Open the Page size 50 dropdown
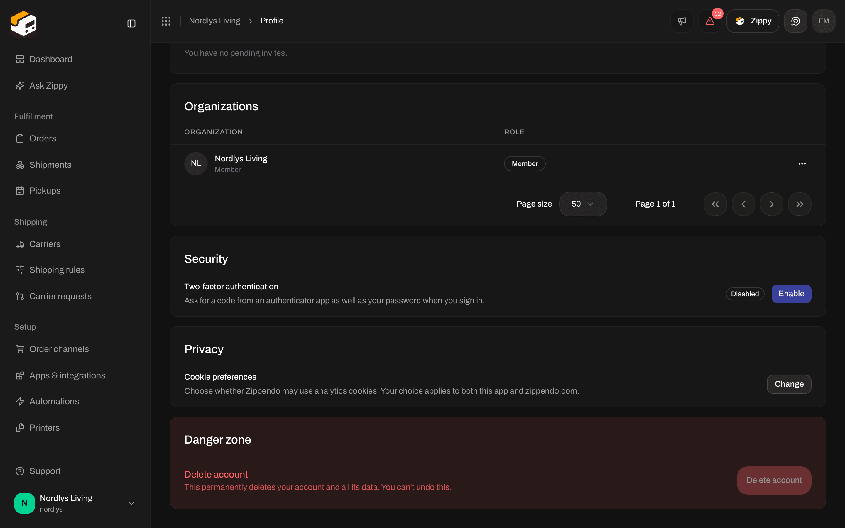The height and width of the screenshot is (528, 845). [x=583, y=204]
